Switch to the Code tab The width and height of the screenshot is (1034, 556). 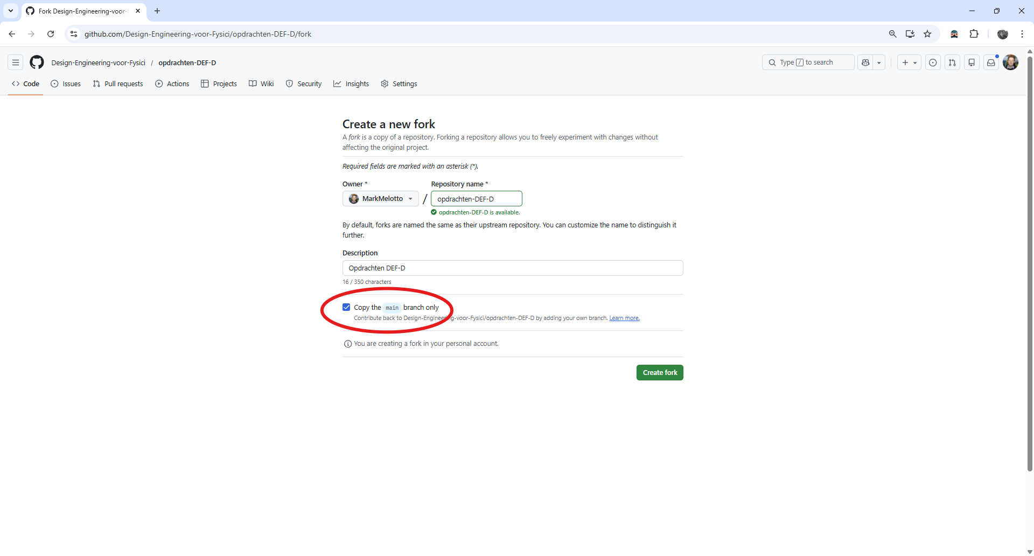click(x=25, y=84)
